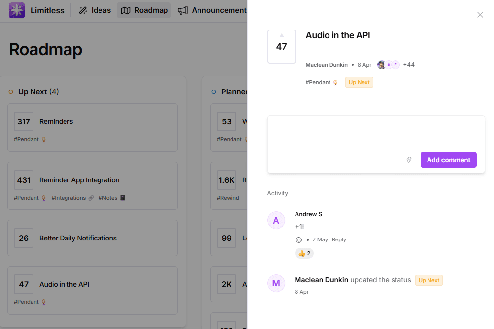Screen dimensions: 494x329
Task: Click the attachment paperclip icon
Action: pos(409,160)
